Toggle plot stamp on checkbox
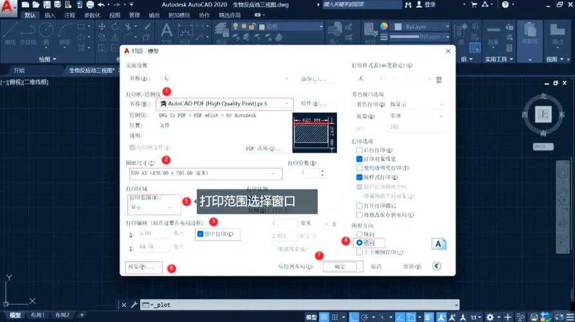This screenshot has height=322, width=575. tap(360, 205)
